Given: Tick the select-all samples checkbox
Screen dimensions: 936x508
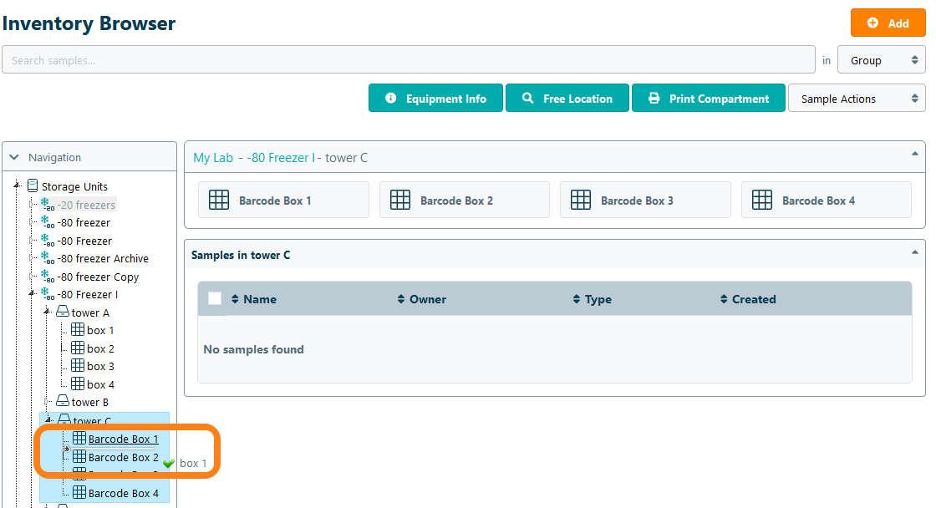Looking at the screenshot, I should (x=215, y=299).
